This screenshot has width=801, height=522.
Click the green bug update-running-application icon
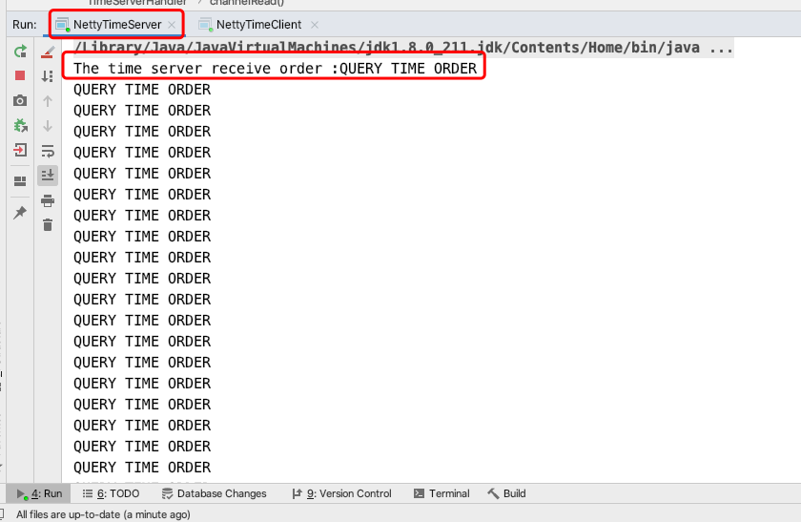pos(20,125)
